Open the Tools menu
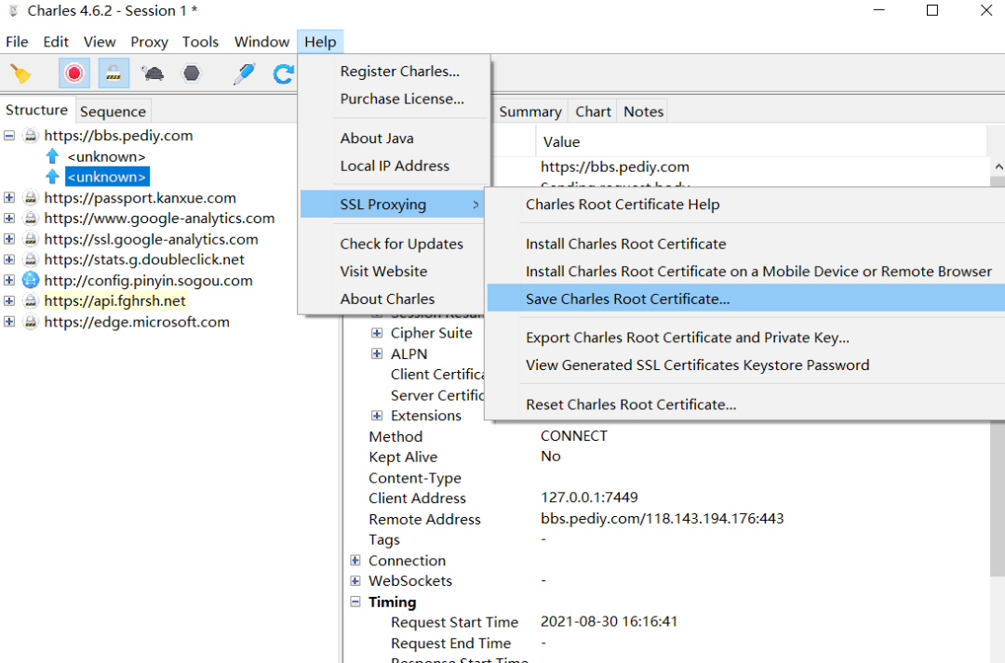Viewport: 1005px width, 663px height. pyautogui.click(x=200, y=42)
